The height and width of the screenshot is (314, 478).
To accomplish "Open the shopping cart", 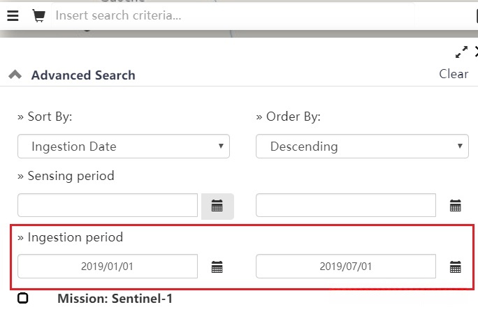I will (x=38, y=15).
